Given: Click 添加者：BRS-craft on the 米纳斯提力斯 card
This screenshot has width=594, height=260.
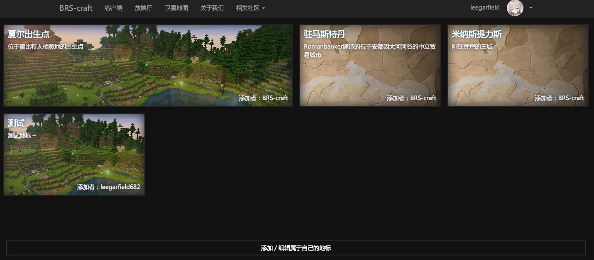Looking at the screenshot, I should (x=559, y=98).
